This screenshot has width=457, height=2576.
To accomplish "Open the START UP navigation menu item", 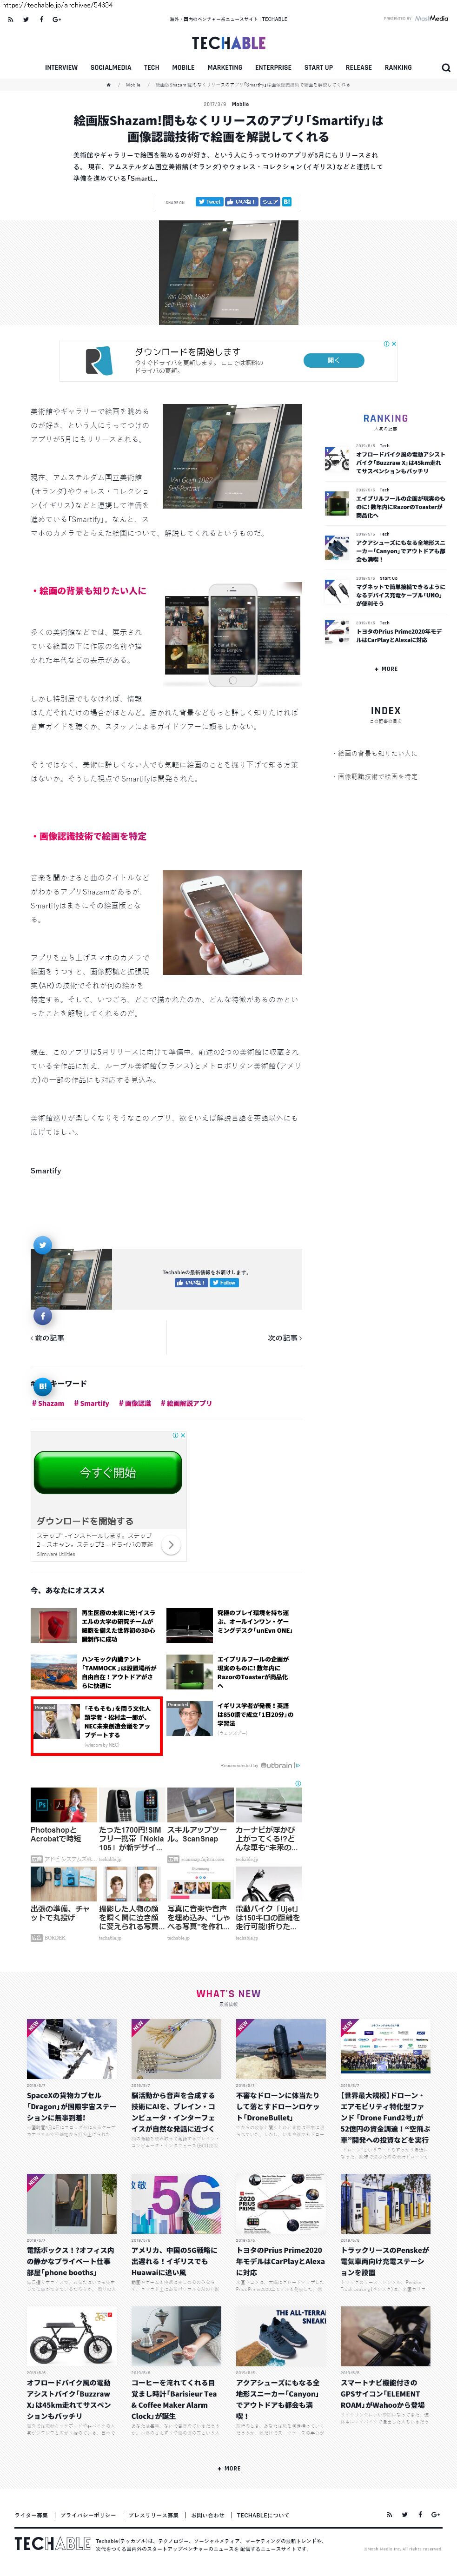I will [318, 68].
